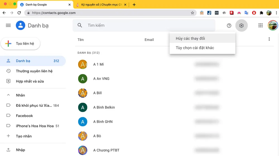The width and height of the screenshot is (279, 156).
Task: Close the Danh bạ Google tab
Action: 69,5
